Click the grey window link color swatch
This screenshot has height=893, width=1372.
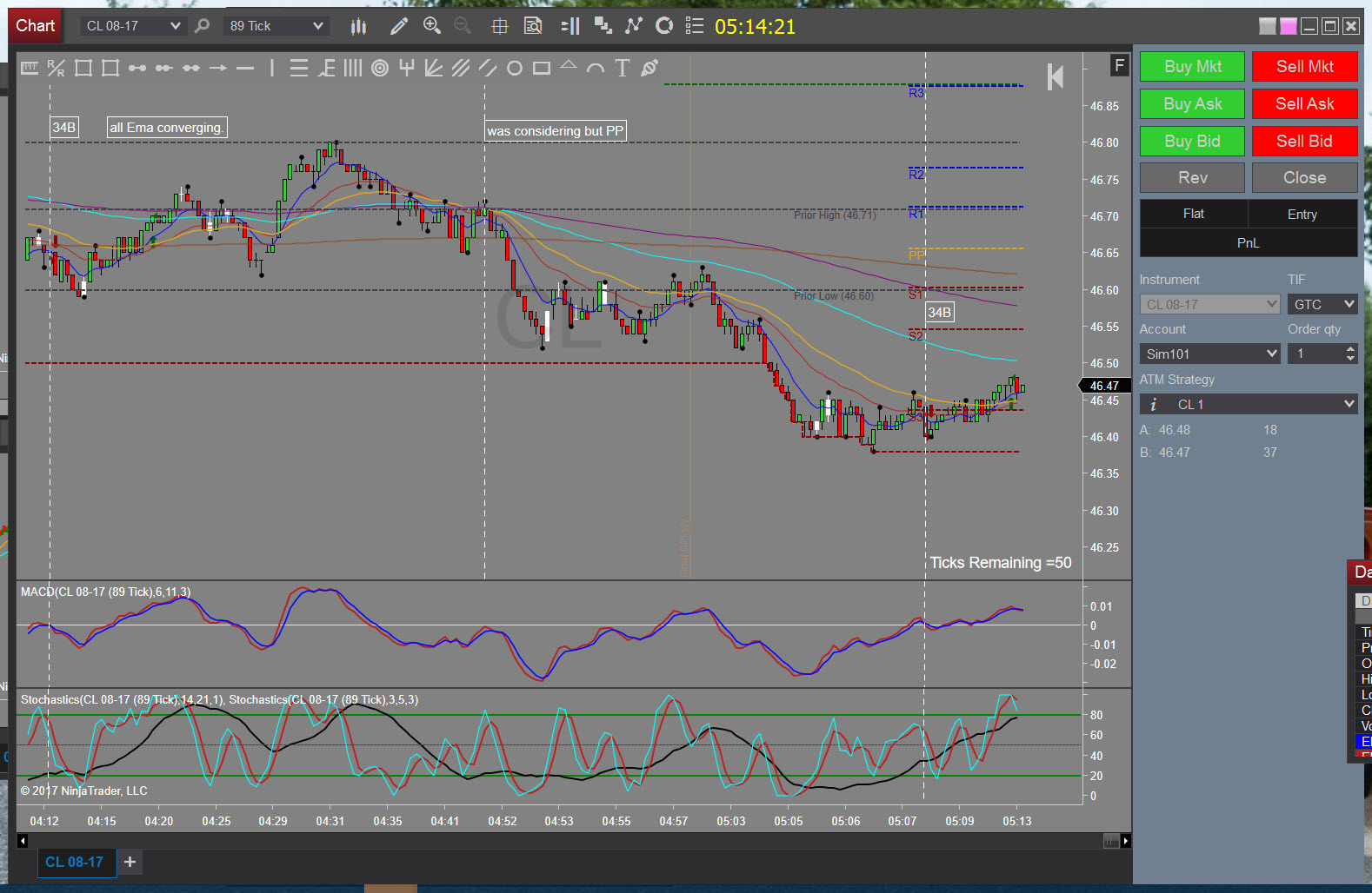coord(1268,26)
